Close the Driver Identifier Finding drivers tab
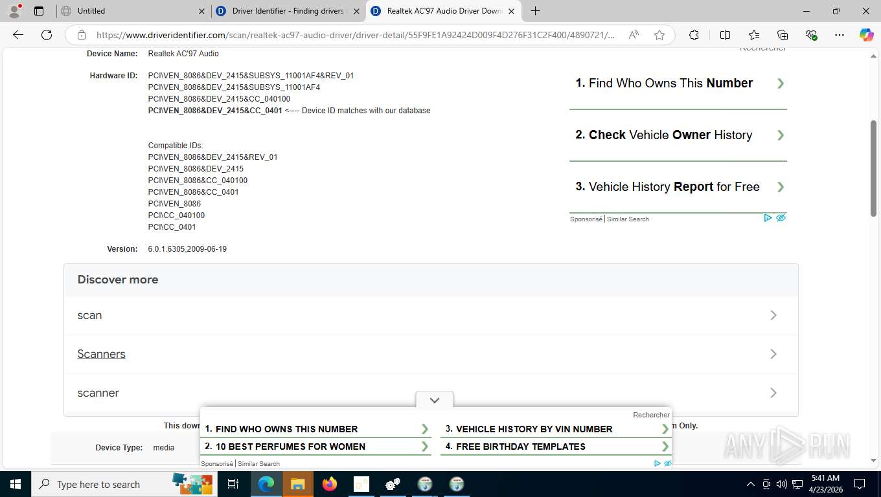This screenshot has width=881, height=497. click(356, 11)
